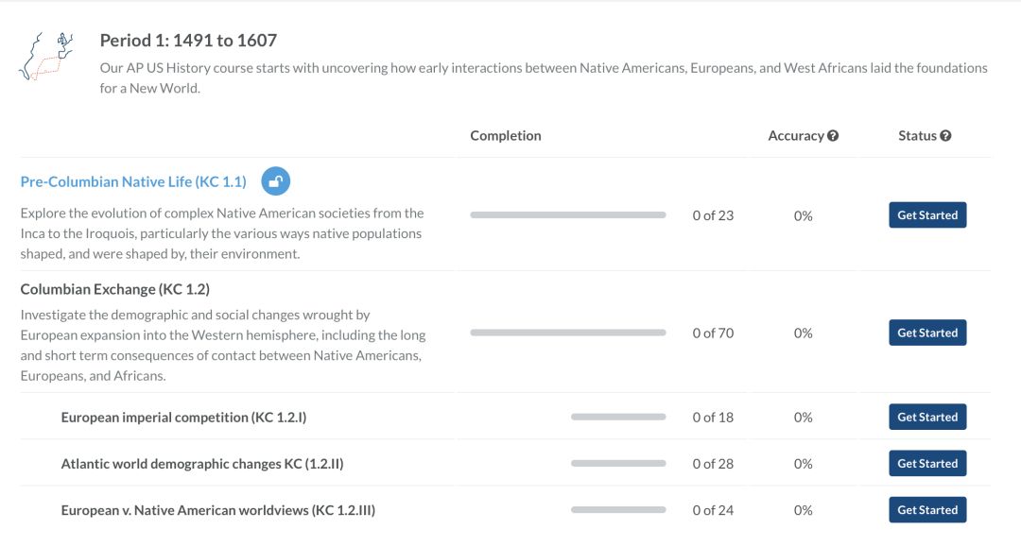
Task: Click the Pre-Columbian Native Life progress bar
Action: tap(568, 214)
